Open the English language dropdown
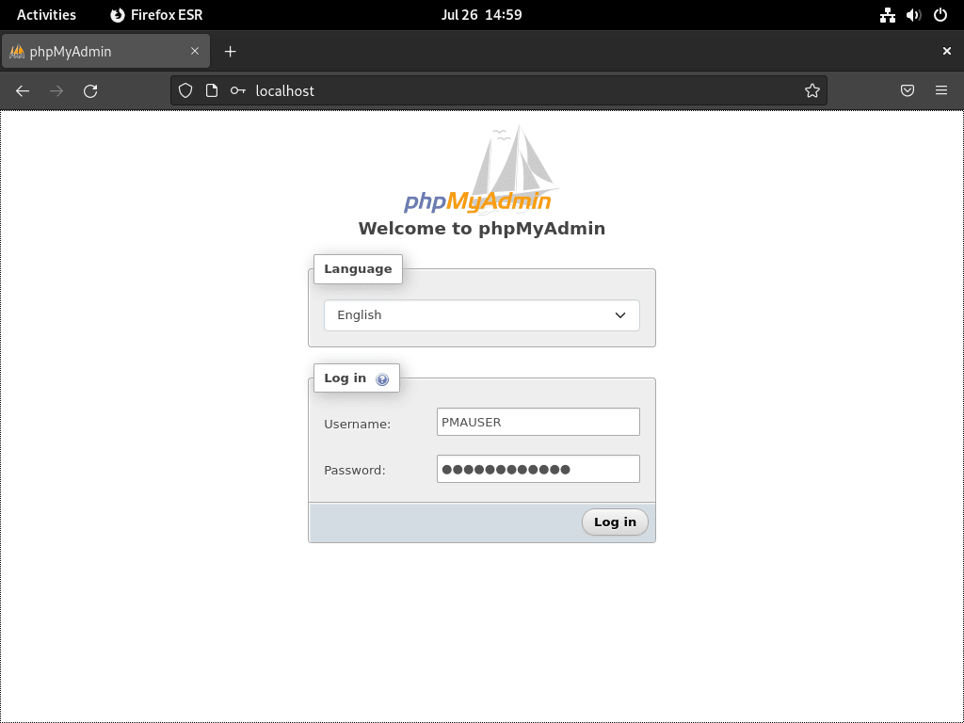The height and width of the screenshot is (723, 964). (481, 314)
